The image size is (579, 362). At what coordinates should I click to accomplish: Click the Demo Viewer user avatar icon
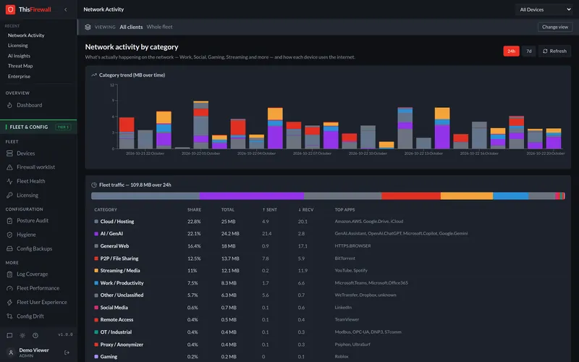[11, 353]
